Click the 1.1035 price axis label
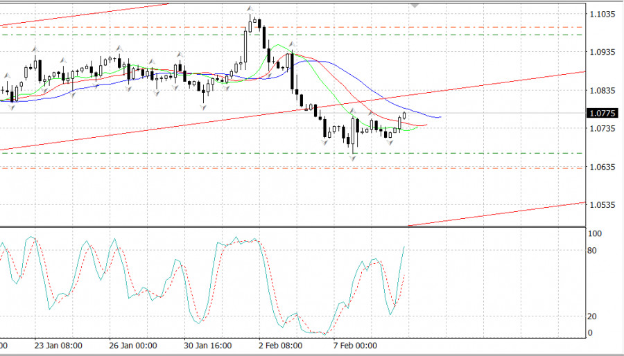This screenshot has height=356, width=624. (600, 14)
